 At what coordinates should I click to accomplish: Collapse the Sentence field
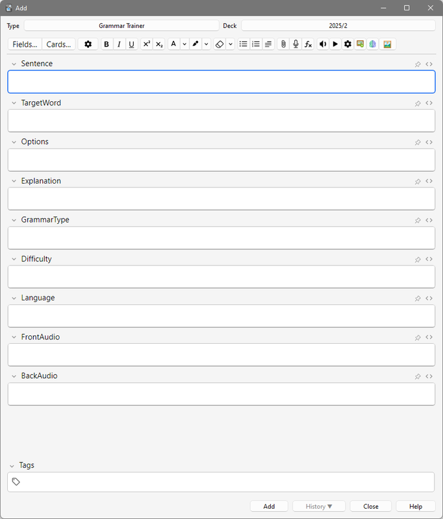pos(14,64)
